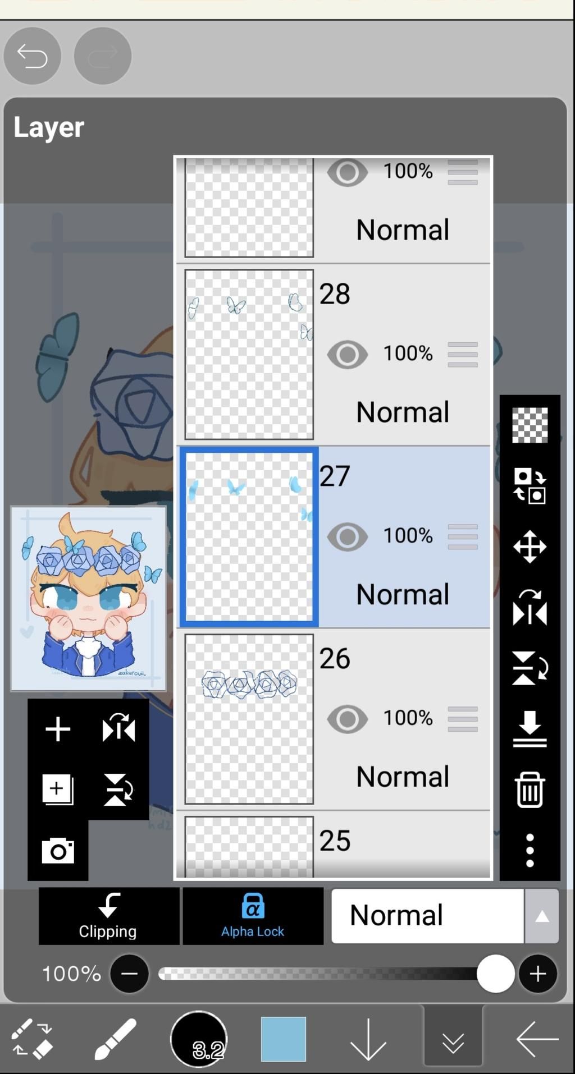Open camera to import photo layer

(58, 851)
